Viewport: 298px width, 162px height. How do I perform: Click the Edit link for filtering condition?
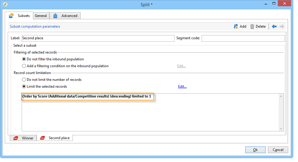(x=181, y=66)
